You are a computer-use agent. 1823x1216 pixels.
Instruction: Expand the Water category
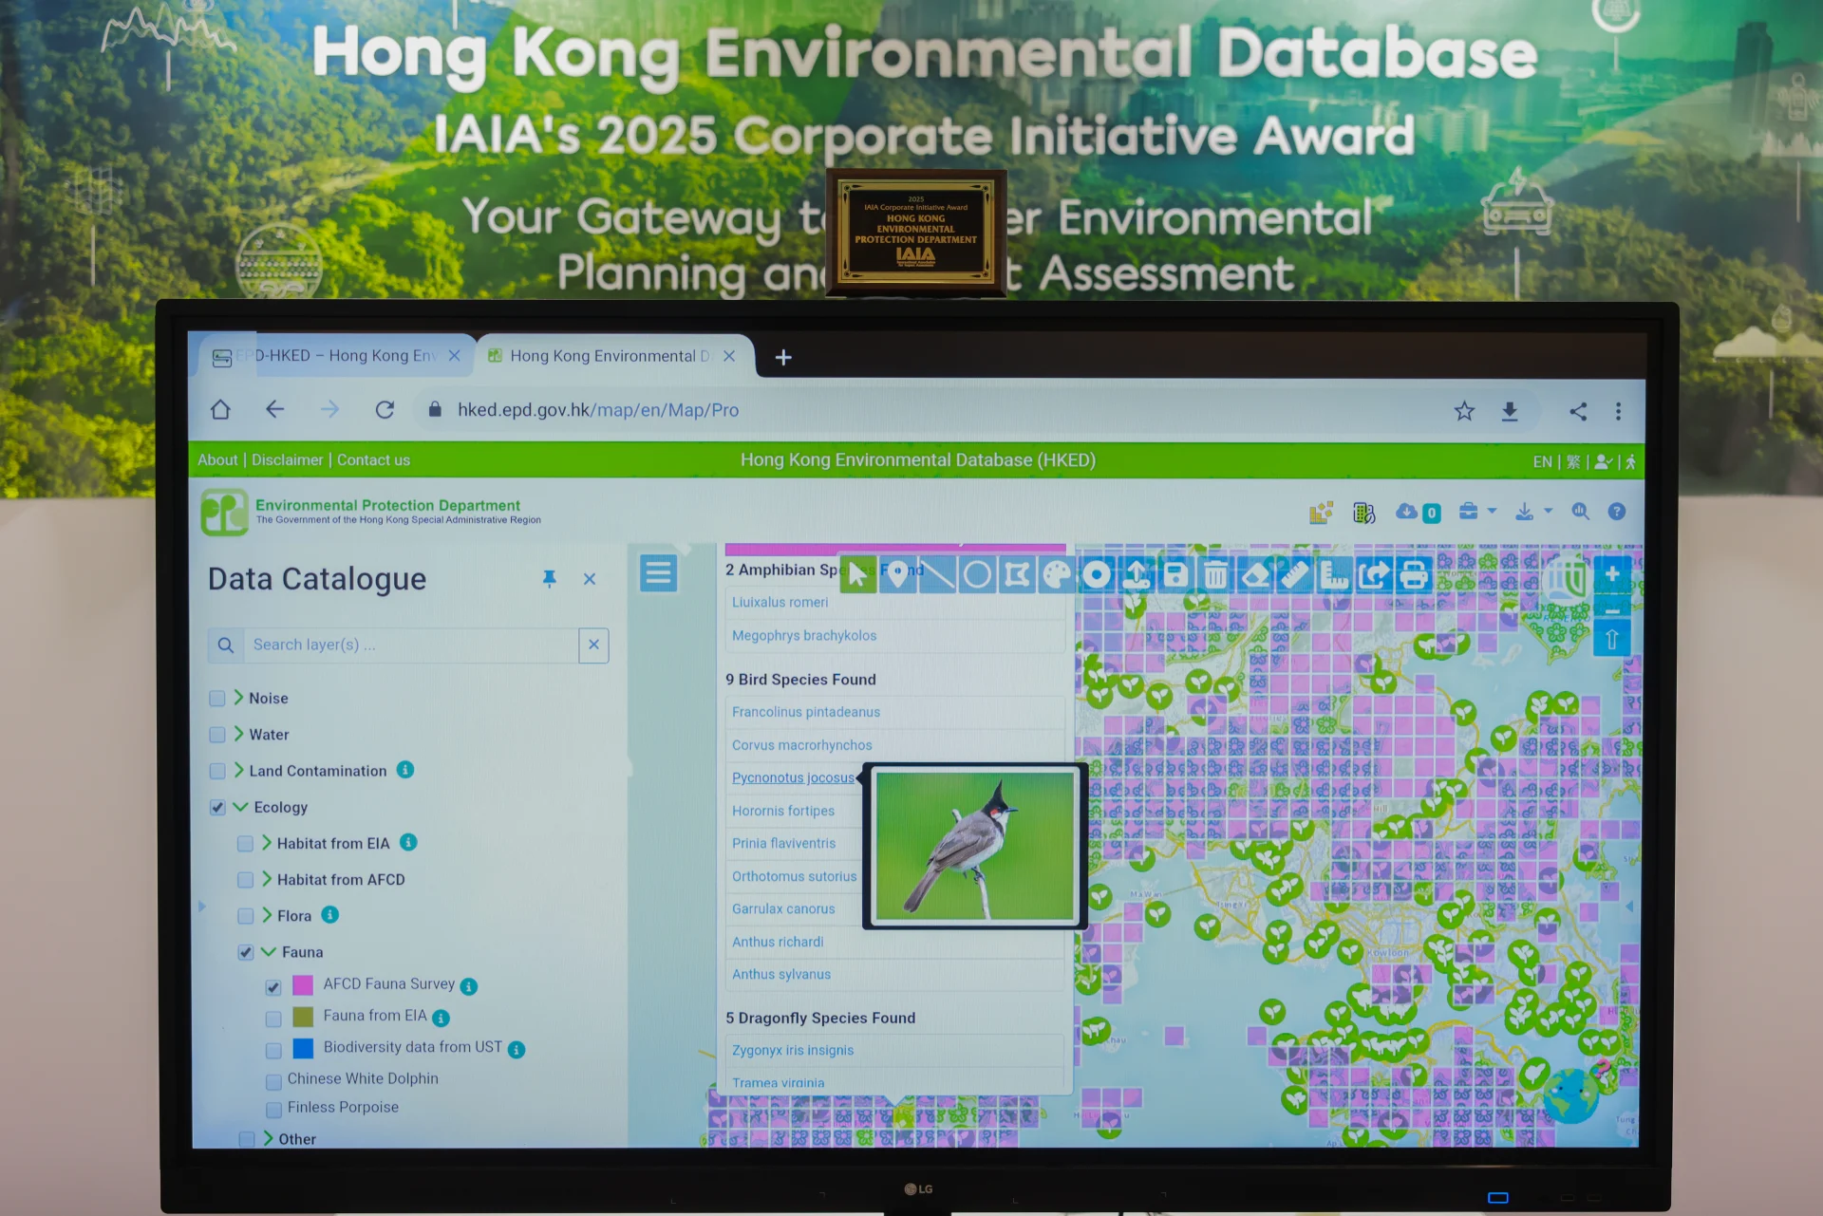[x=238, y=734]
